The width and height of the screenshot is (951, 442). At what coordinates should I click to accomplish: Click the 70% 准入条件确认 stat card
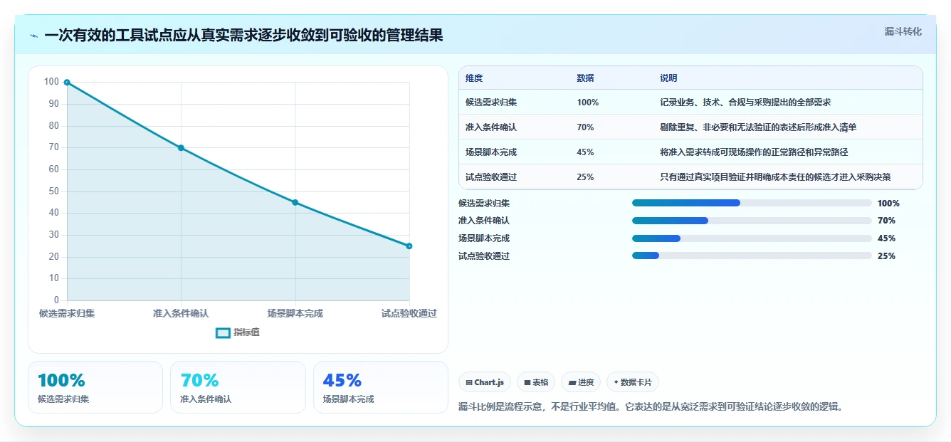[238, 387]
